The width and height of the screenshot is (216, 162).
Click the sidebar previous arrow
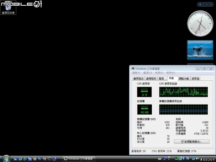(x=207, y=4)
